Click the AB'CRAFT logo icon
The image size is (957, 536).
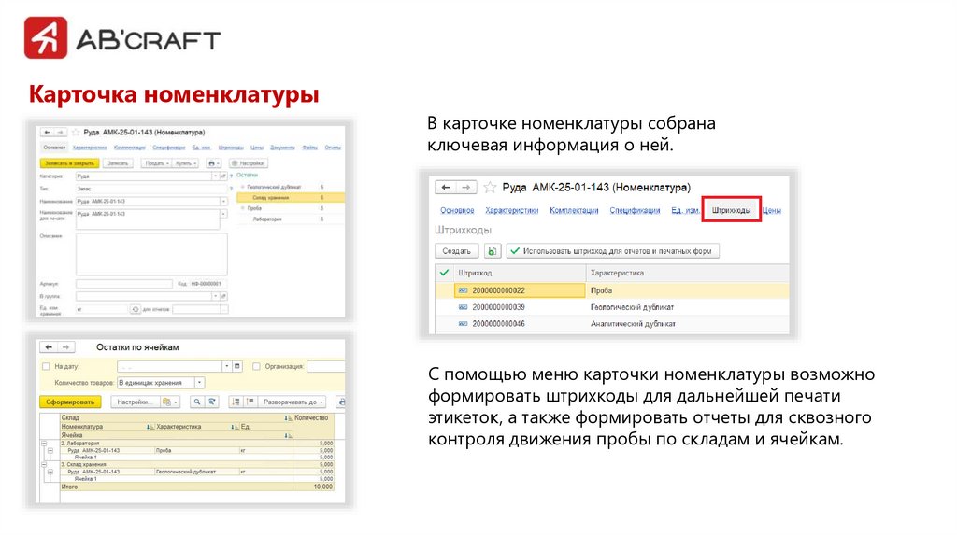[46, 37]
